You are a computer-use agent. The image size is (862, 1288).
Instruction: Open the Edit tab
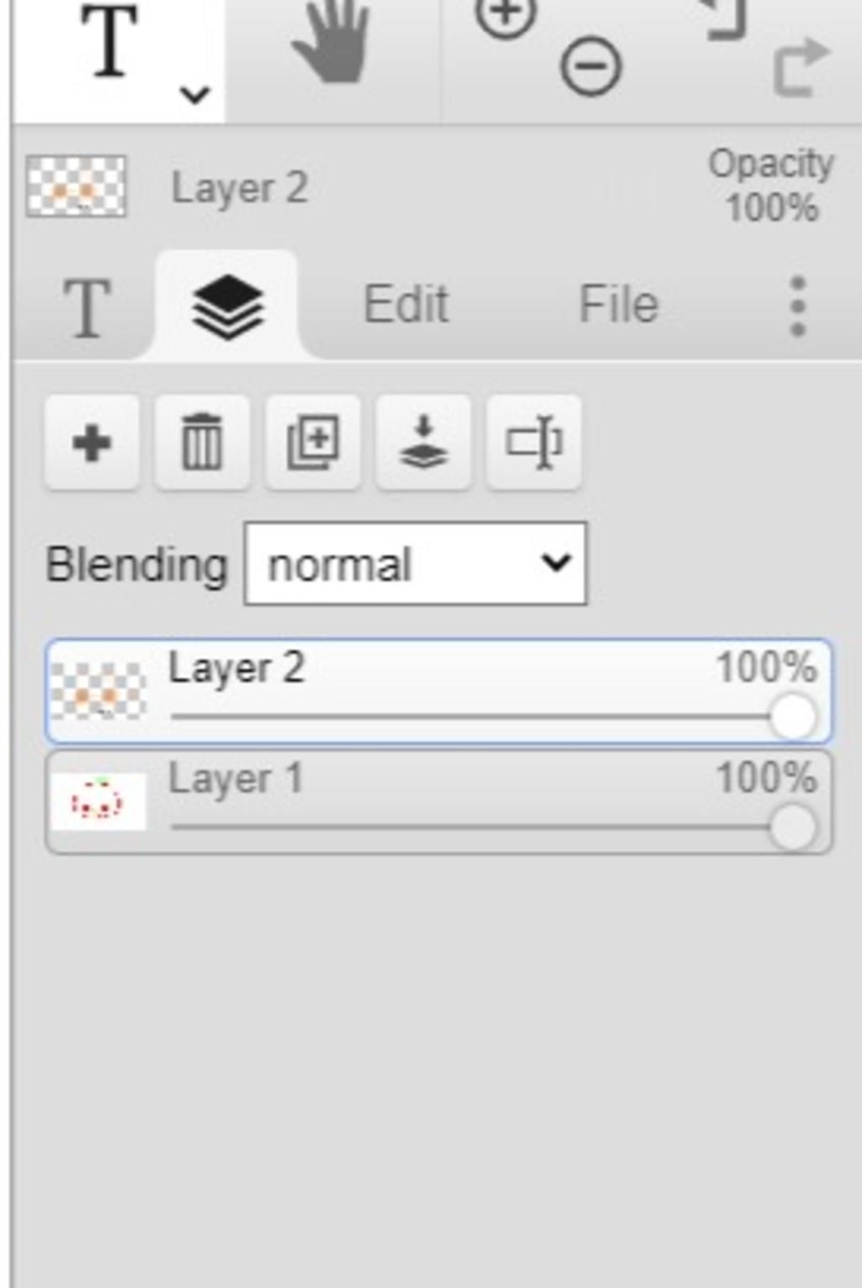point(406,304)
